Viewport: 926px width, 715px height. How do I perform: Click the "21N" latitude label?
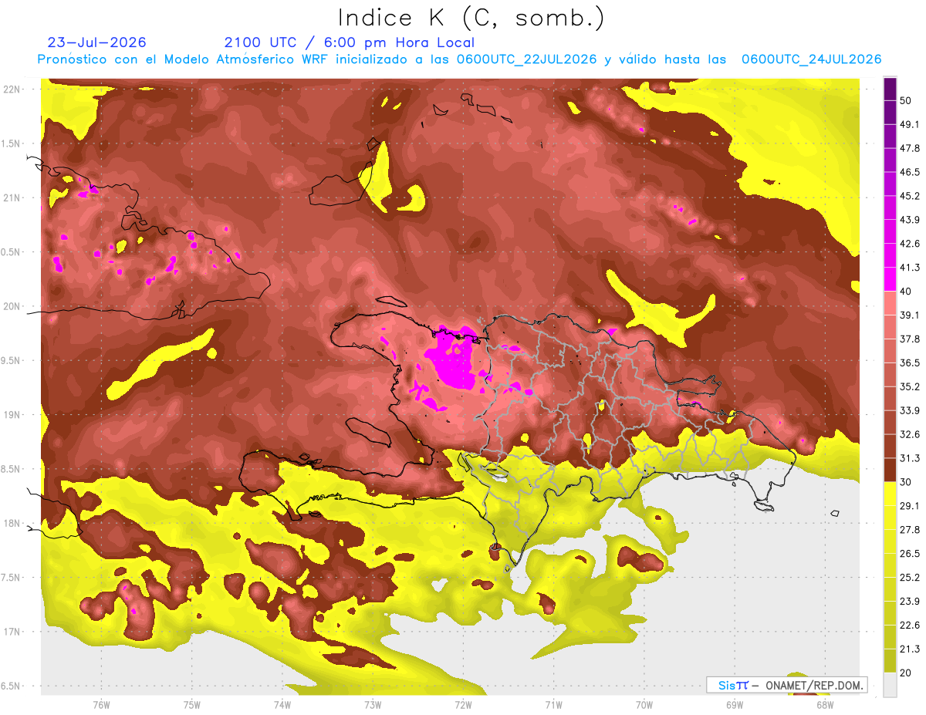pyautogui.click(x=12, y=197)
